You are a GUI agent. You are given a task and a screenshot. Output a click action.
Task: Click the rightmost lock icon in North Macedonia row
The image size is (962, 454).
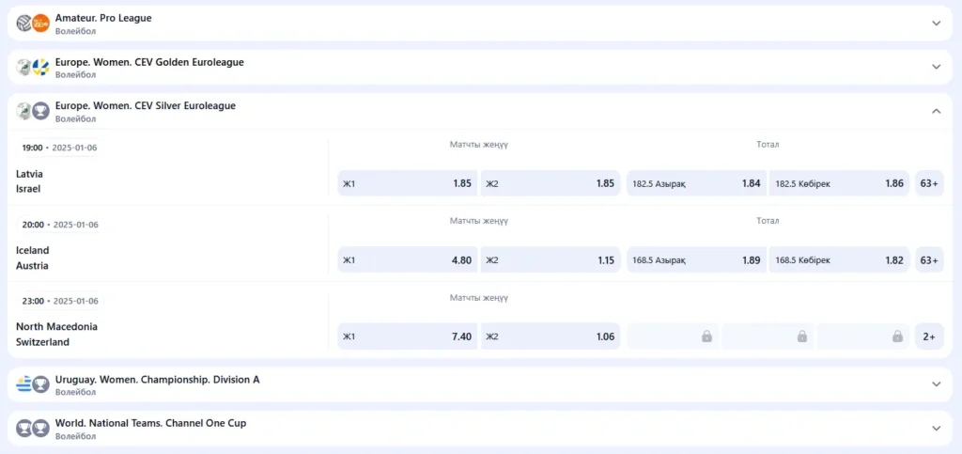pos(897,336)
